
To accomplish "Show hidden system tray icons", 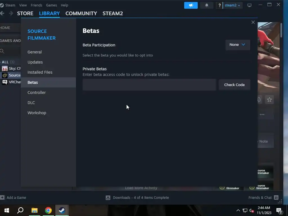I will 238,210.
